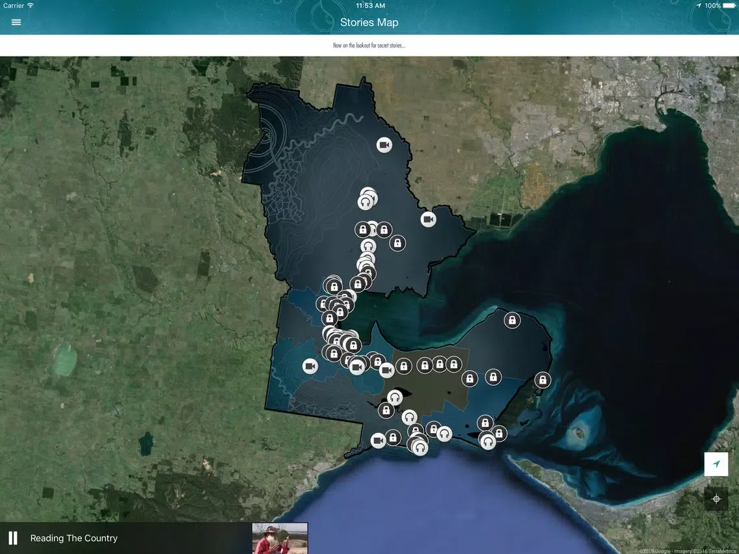Tap the Stories Map header title
739x554 pixels.
point(369,22)
